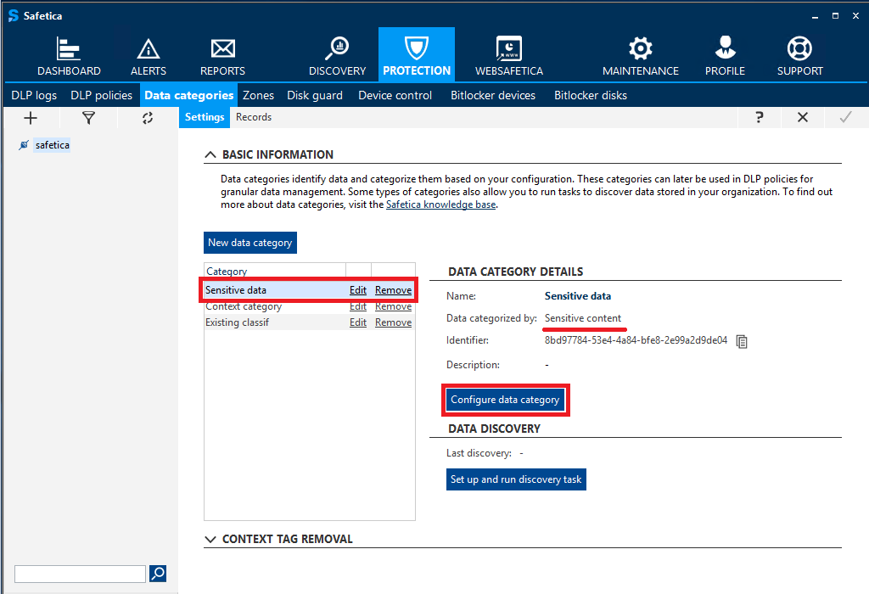Image resolution: width=869 pixels, height=594 pixels.
Task: Select the Data categories tab
Action: point(189,95)
